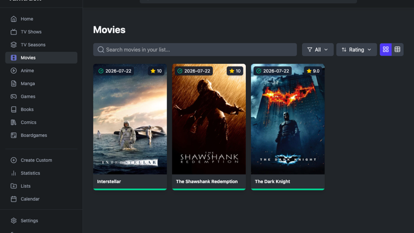Click the Lists folder icon

pyautogui.click(x=13, y=186)
